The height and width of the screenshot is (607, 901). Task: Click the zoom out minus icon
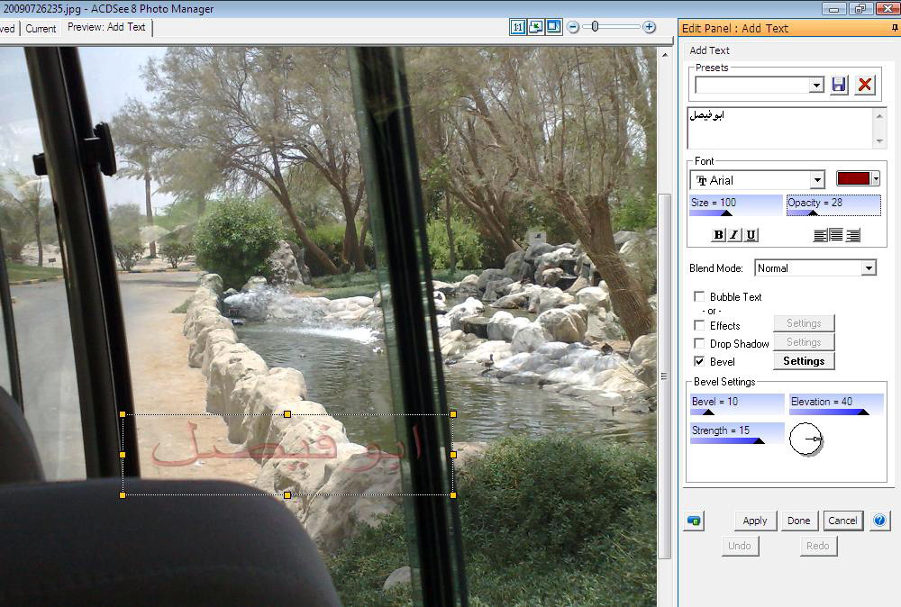coord(573,27)
